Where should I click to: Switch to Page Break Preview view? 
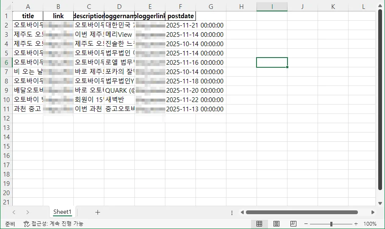[x=293, y=223]
